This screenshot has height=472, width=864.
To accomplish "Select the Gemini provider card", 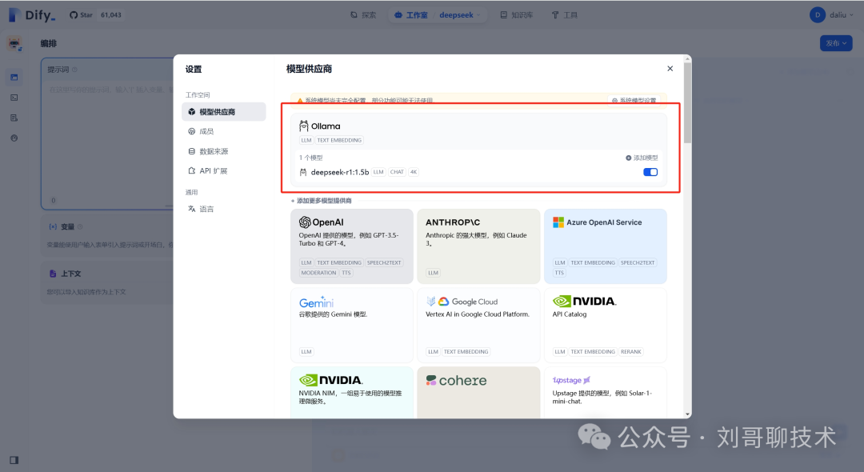I will point(351,325).
